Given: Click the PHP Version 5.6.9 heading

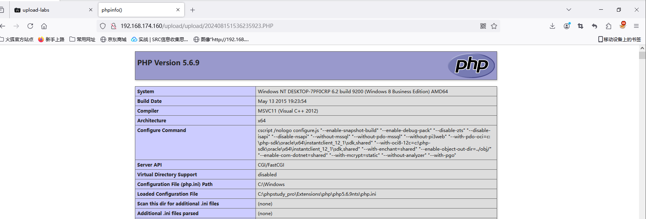Looking at the screenshot, I should click(x=168, y=63).
